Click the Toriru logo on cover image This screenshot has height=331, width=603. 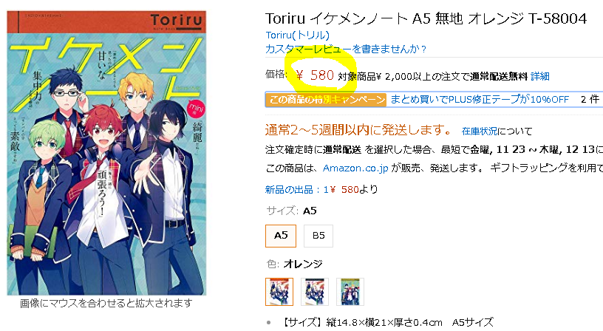click(176, 21)
